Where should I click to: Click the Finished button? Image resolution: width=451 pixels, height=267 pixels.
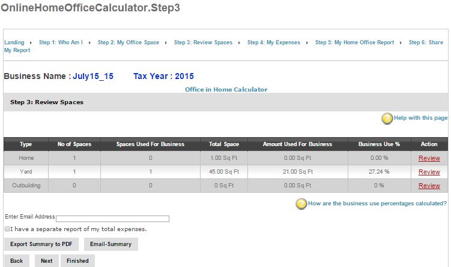coord(77,260)
